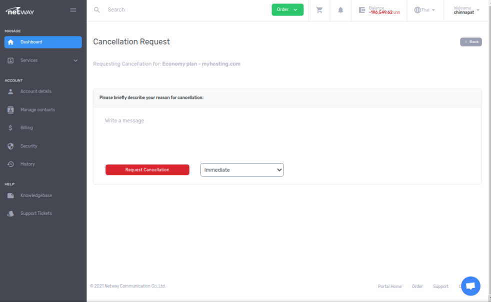Screen dimensions: 491x302
Task: Follow the Portal Home footer link
Action: [x=389, y=286]
